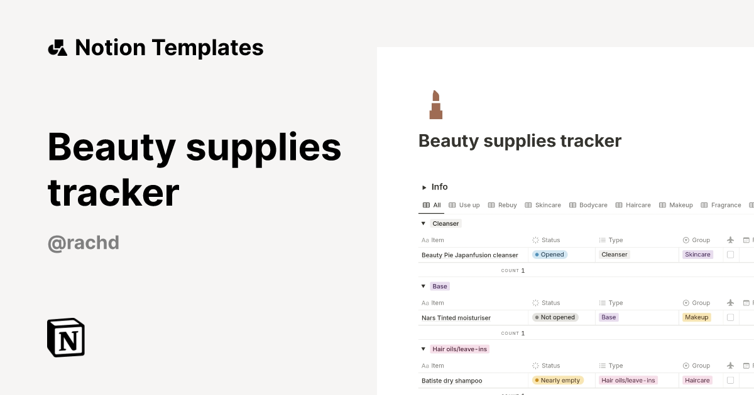Tick the checkbox for Beauty Pie Japanfusion cleanser
The image size is (754, 395).
[730, 255]
